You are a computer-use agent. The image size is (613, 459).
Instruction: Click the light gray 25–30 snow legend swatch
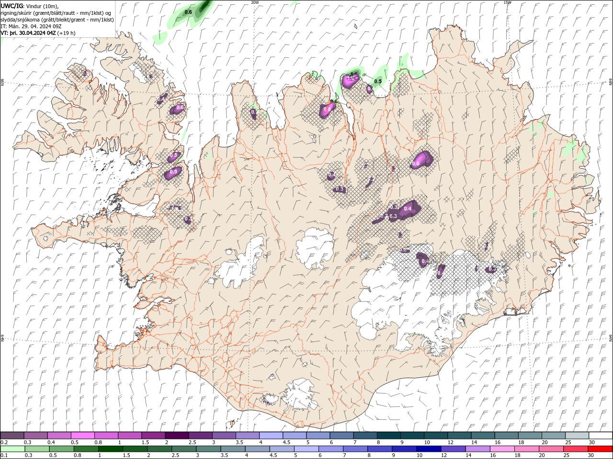point(577,436)
